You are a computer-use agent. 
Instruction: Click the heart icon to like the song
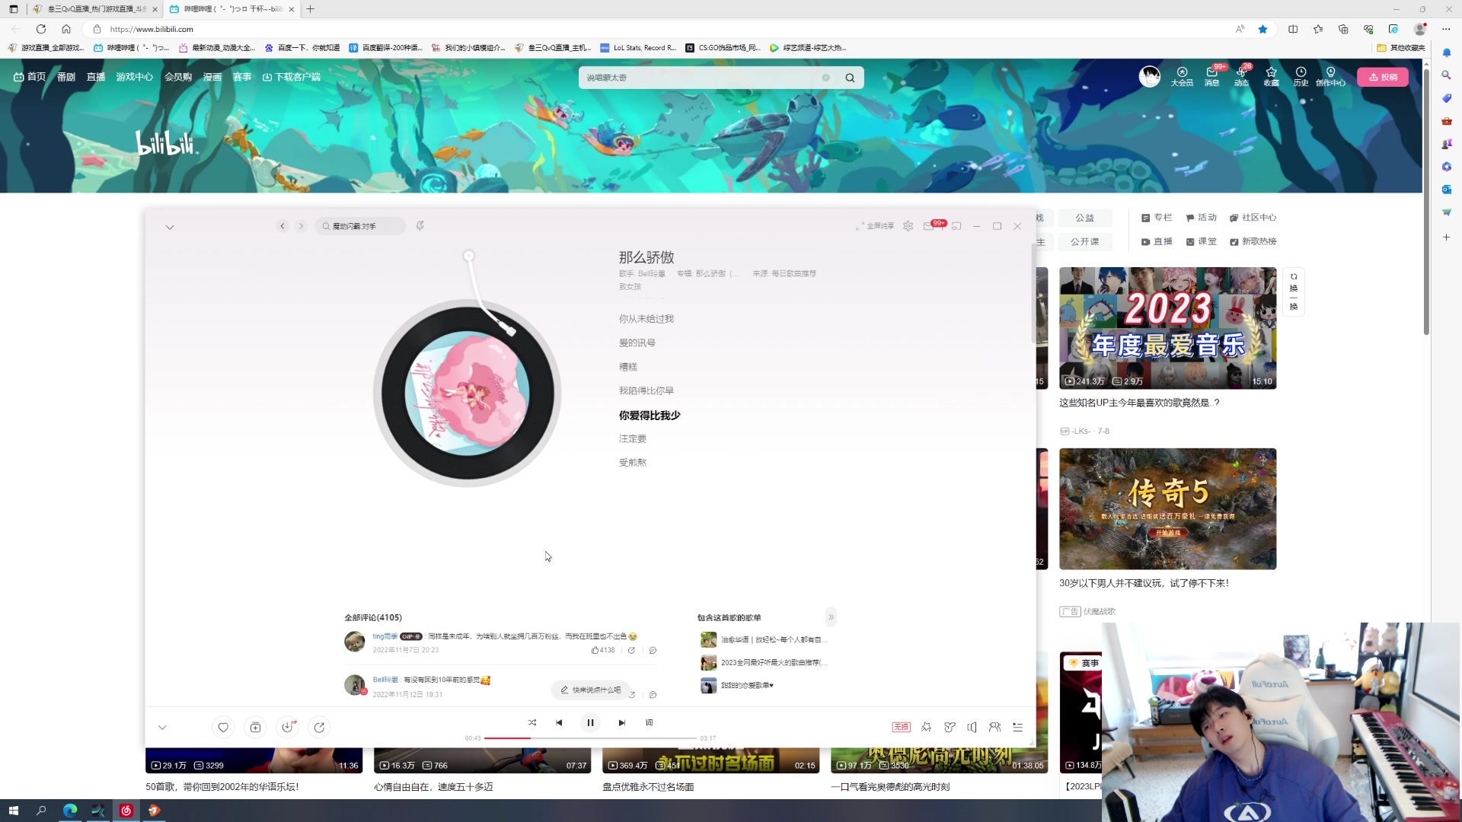[222, 727]
